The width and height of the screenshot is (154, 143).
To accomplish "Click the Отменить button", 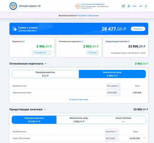I will tap(92, 53).
